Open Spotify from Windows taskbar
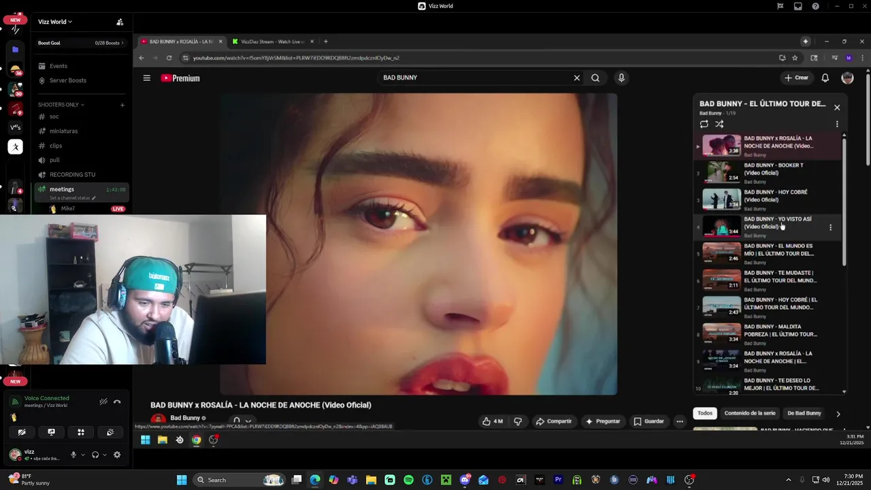The height and width of the screenshot is (490, 871). click(x=408, y=480)
